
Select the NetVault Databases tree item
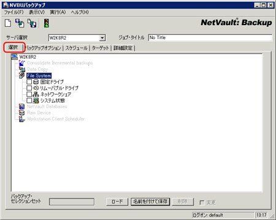pos(47,106)
